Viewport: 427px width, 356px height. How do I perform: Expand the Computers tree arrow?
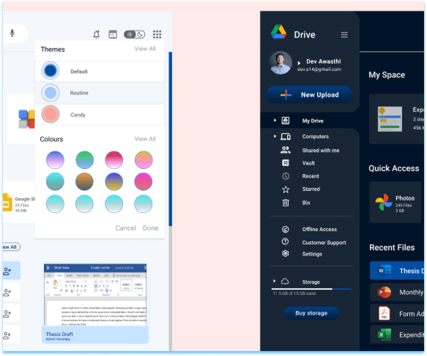(275, 136)
